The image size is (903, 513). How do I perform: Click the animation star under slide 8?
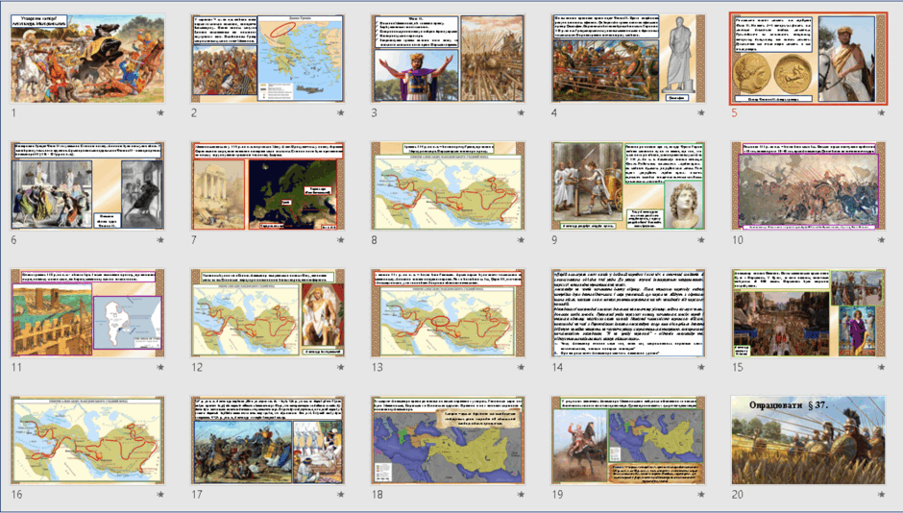[521, 240]
